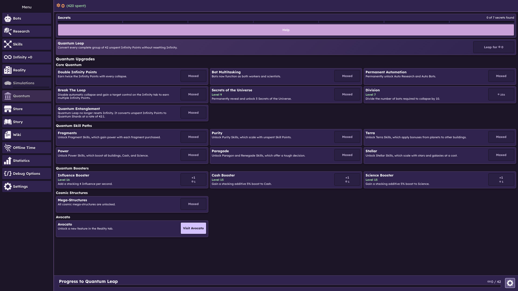
Task: Click Maxed button for Break The Loop
Action: 193,94
